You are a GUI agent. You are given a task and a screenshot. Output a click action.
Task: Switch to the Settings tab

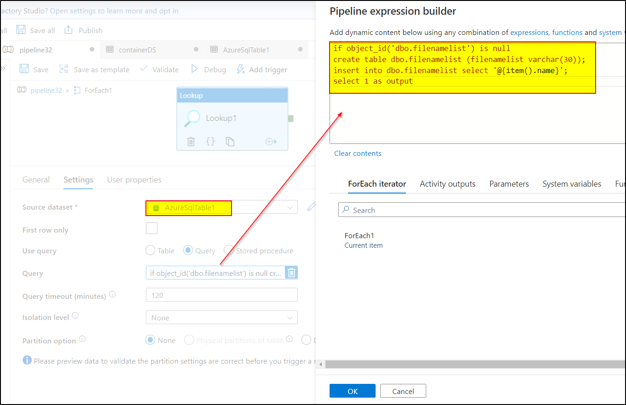point(78,180)
